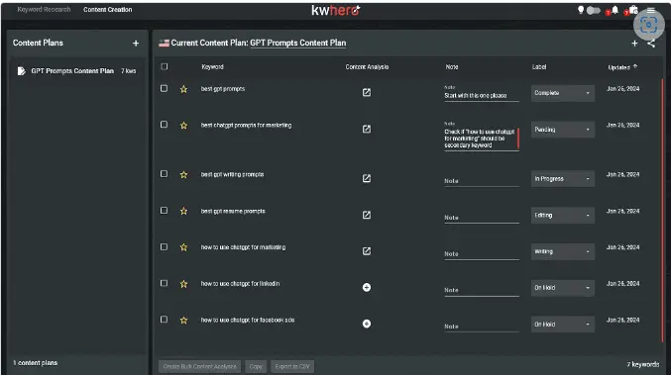Star the best gpt resume prompts keyword
671x375 pixels.
click(x=183, y=211)
